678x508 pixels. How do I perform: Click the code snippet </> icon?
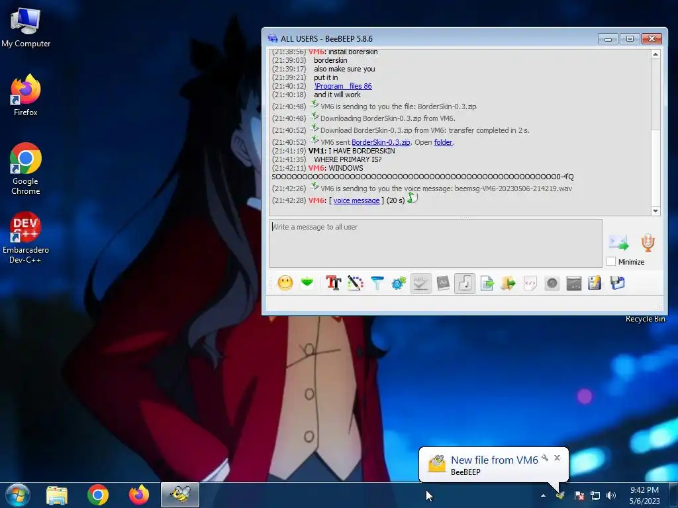tap(530, 283)
